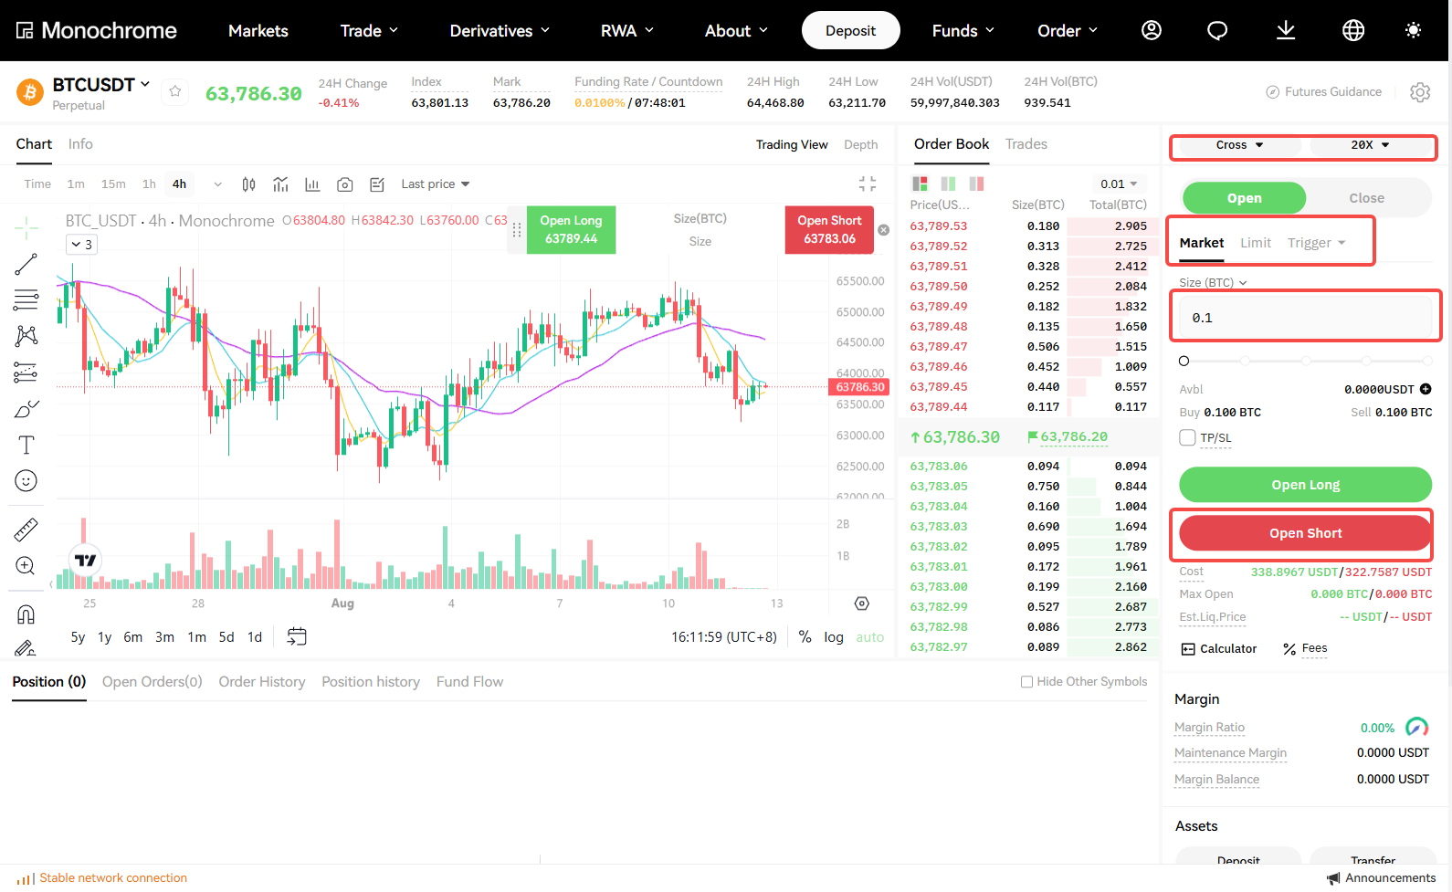Image resolution: width=1452 pixels, height=892 pixels.
Task: Switch to dark mode with theme icon
Action: (x=1413, y=30)
